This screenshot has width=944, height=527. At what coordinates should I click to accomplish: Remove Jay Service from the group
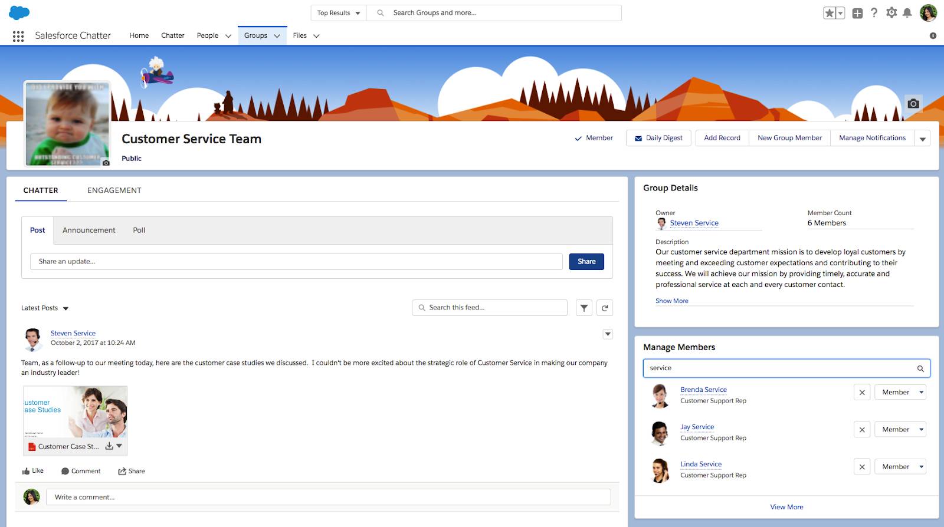click(x=862, y=430)
